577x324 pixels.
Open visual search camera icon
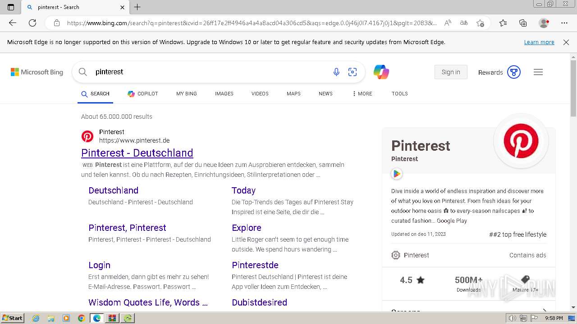click(x=353, y=72)
